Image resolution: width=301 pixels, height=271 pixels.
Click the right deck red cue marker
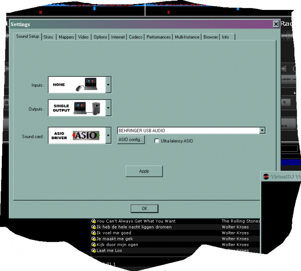click(x=169, y=12)
